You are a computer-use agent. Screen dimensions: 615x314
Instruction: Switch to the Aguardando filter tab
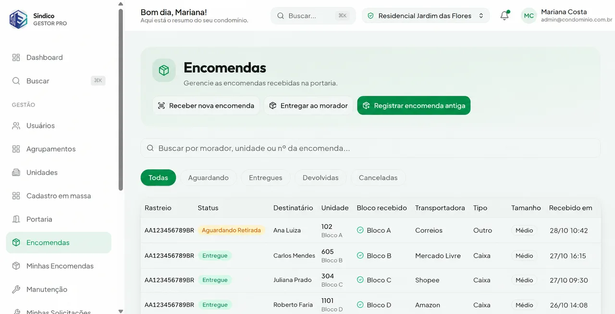click(x=208, y=177)
